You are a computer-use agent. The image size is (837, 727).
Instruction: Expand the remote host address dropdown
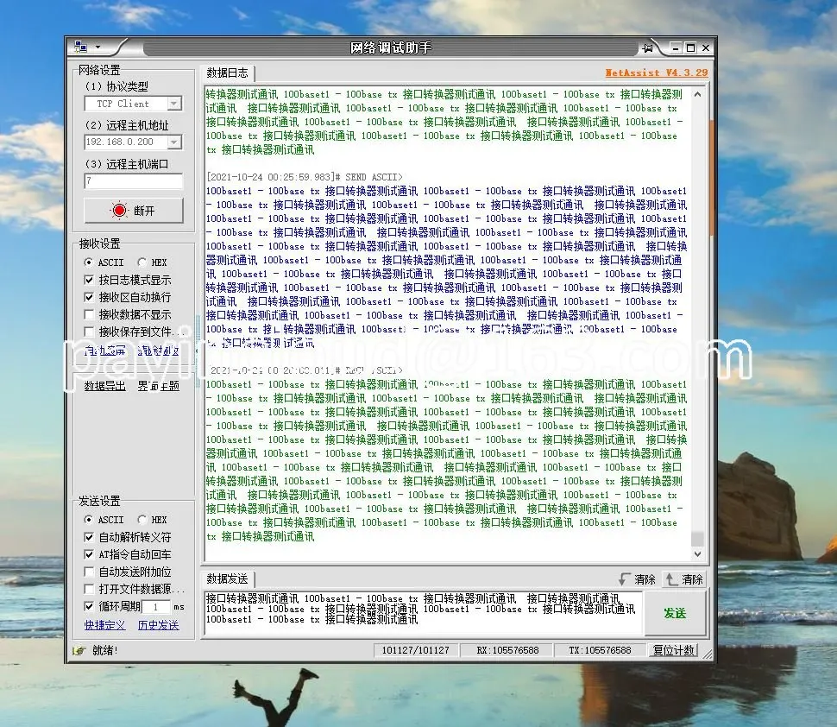tap(173, 142)
